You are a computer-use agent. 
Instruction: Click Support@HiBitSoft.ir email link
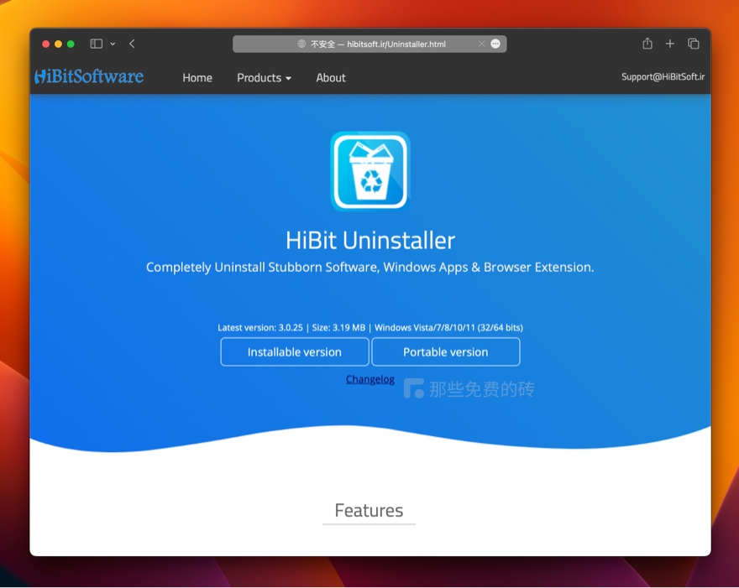(x=663, y=76)
